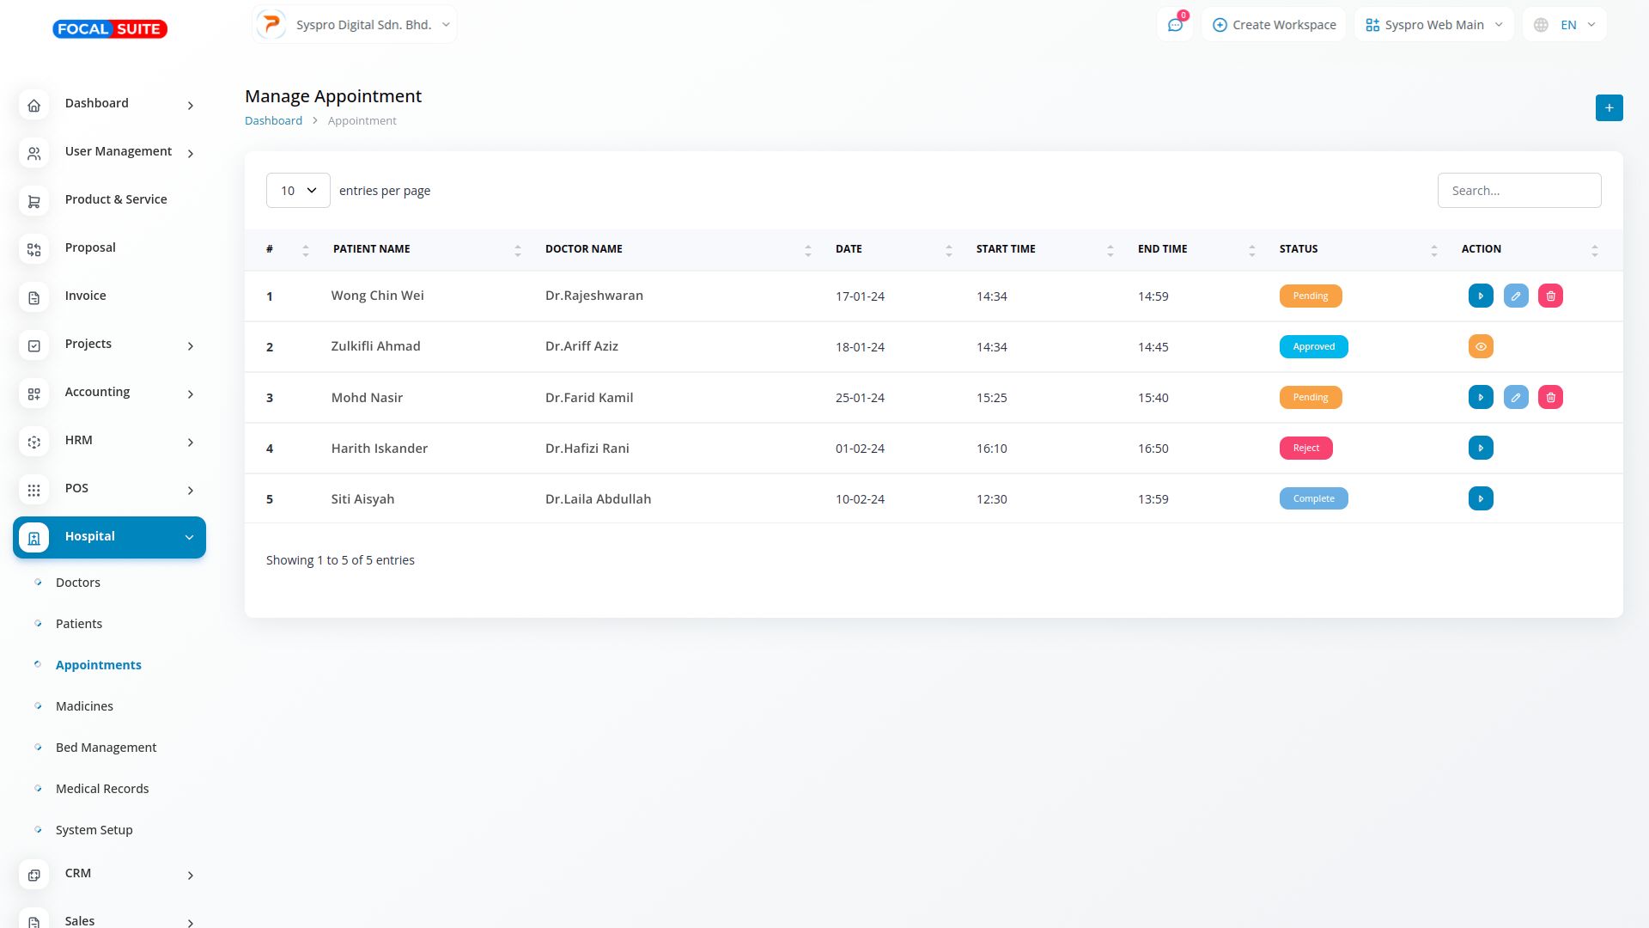This screenshot has width=1649, height=928.
Task: Click the Proposal sidebar icon
Action: (34, 249)
